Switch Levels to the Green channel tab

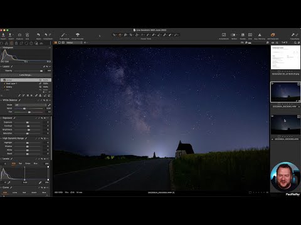[x=28, y=164]
